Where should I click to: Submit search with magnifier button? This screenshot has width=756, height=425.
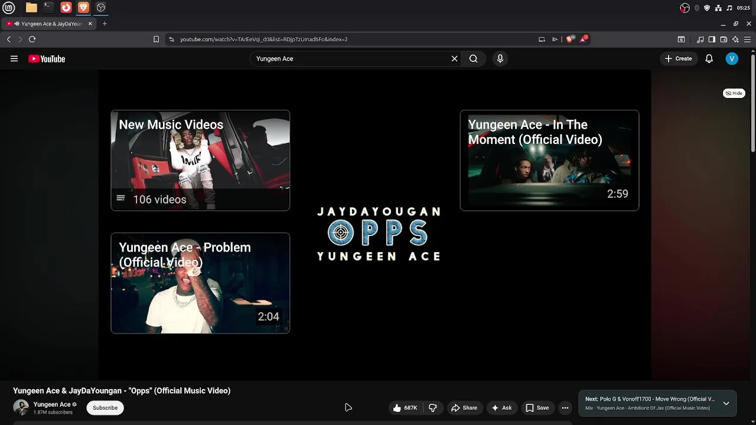473,58
